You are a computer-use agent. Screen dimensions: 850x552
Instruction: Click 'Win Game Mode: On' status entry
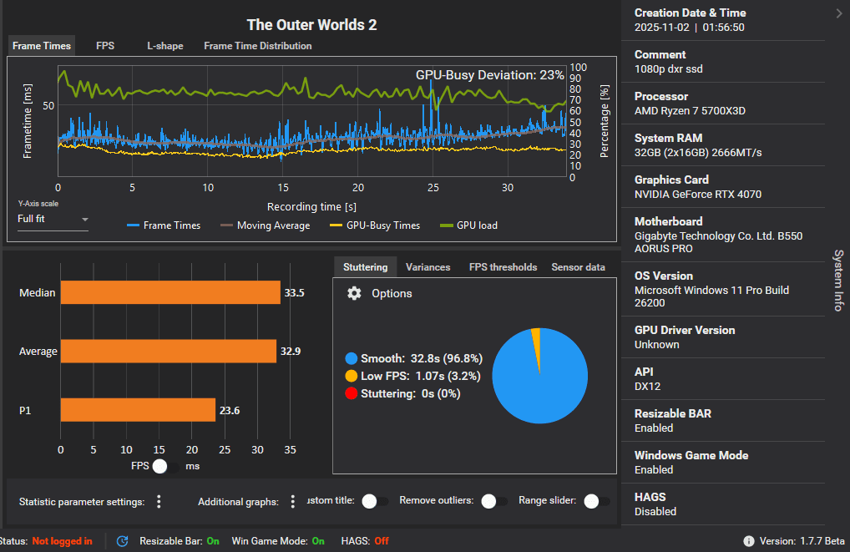(x=278, y=541)
